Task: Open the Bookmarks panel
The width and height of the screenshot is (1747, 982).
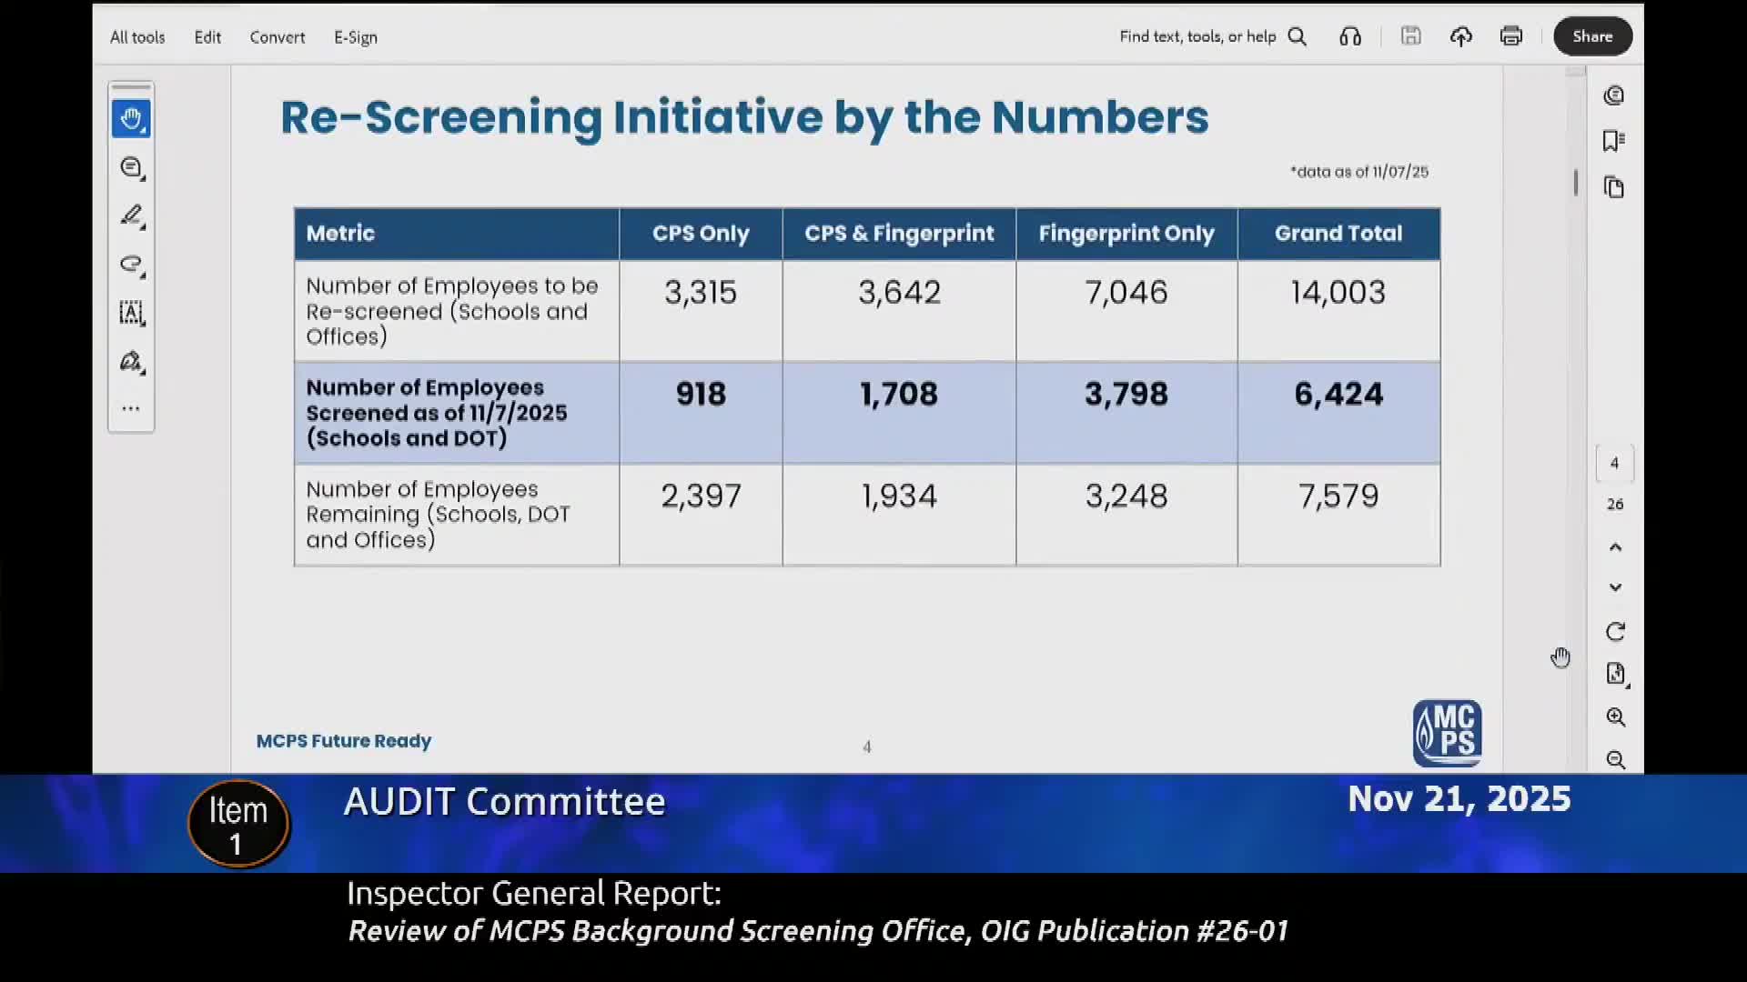Action: pyautogui.click(x=1615, y=141)
